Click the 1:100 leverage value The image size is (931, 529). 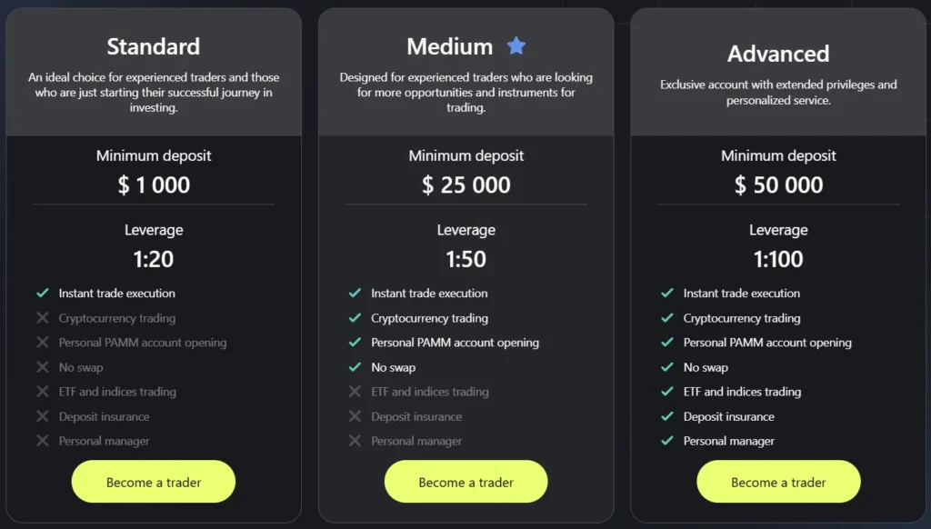[778, 259]
